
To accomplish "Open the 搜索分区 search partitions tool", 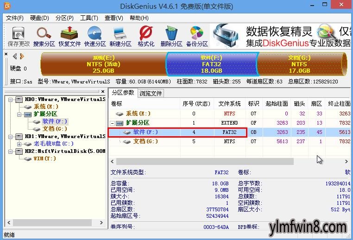I will point(44,36).
